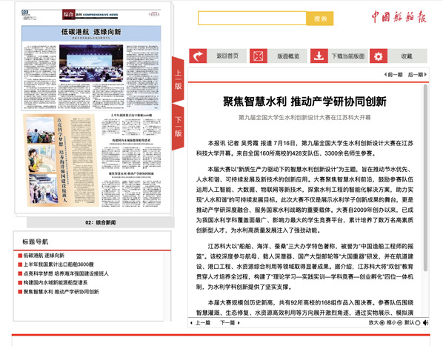Click the 中国船舶报 logo

399,17
